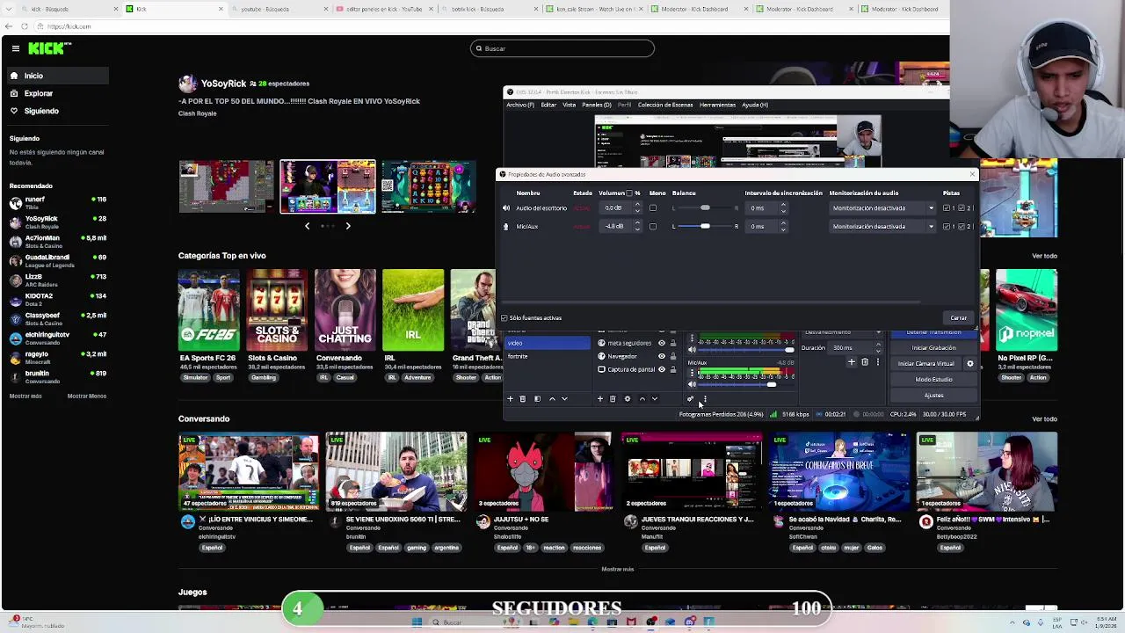The image size is (1125, 633).
Task: Expand Mostrar más in recommended list
Action: pos(25,397)
